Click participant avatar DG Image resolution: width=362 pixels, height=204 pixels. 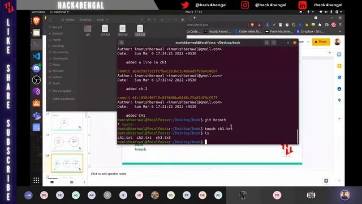[x=44, y=195]
